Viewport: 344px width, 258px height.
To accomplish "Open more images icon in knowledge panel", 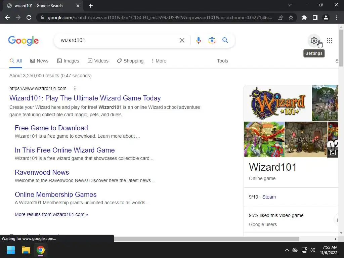I will 333,153.
